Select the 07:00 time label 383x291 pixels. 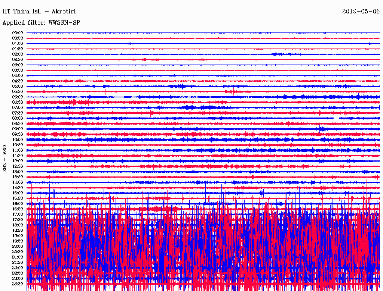tap(18, 107)
